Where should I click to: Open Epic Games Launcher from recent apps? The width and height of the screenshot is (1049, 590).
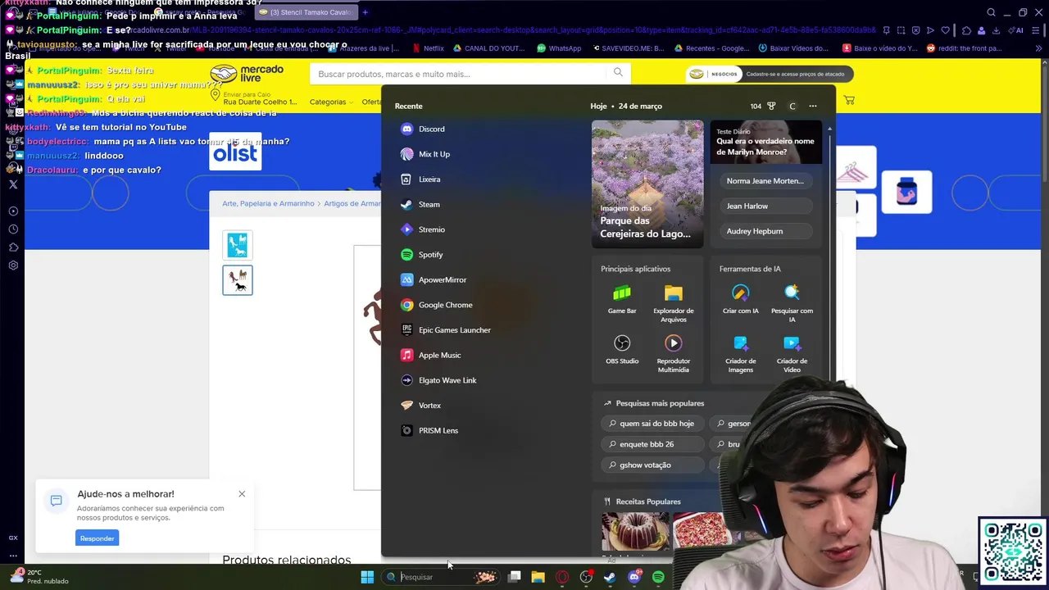(445, 330)
